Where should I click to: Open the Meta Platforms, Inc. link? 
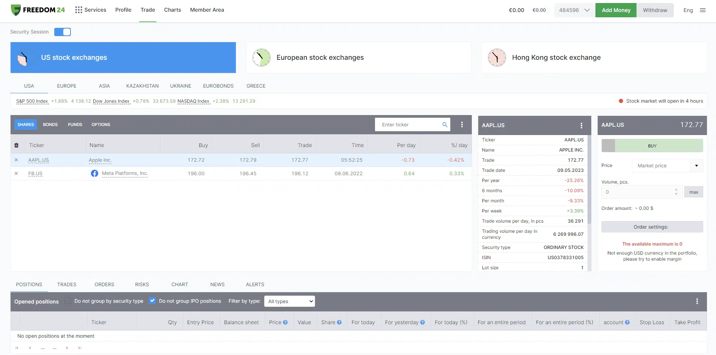pos(125,173)
